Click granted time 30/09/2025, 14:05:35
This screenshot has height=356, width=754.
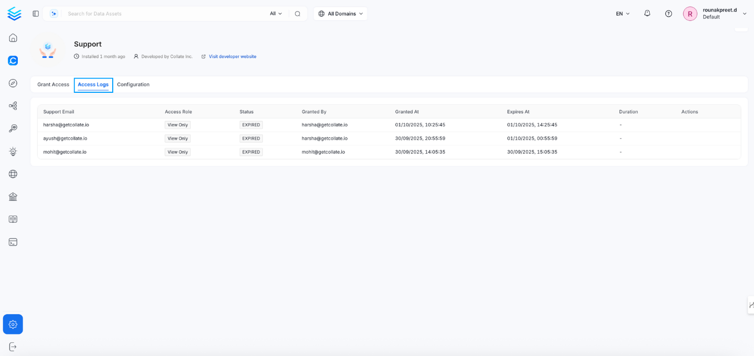420,152
